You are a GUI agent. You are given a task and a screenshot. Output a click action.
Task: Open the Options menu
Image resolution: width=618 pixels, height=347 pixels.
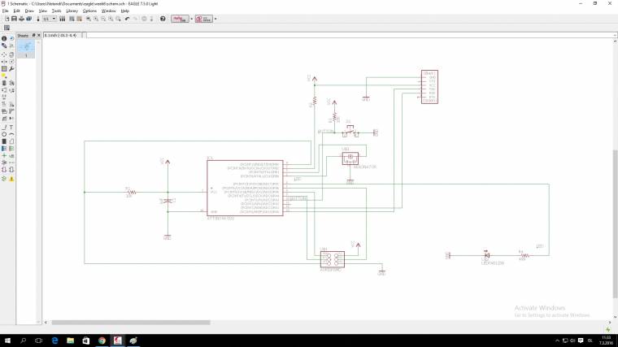89,11
